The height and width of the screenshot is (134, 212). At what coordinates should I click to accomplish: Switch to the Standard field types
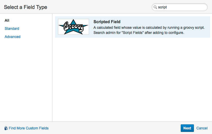pos(12,29)
